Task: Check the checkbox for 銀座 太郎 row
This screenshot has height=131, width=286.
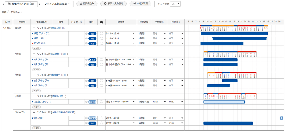Action: [x=86, y=39]
